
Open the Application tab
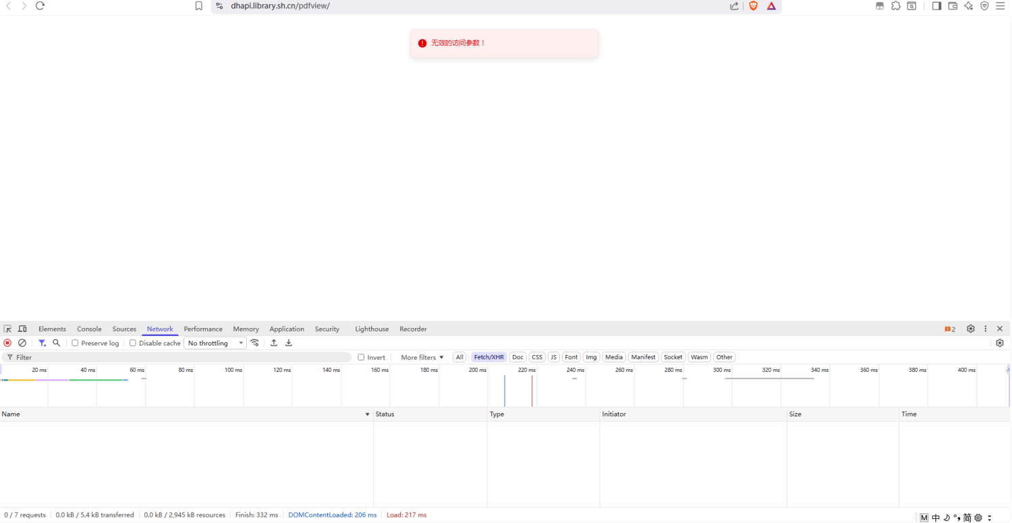pos(287,329)
